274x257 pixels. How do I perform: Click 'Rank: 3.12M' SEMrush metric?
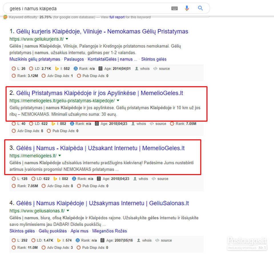(x=25, y=76)
